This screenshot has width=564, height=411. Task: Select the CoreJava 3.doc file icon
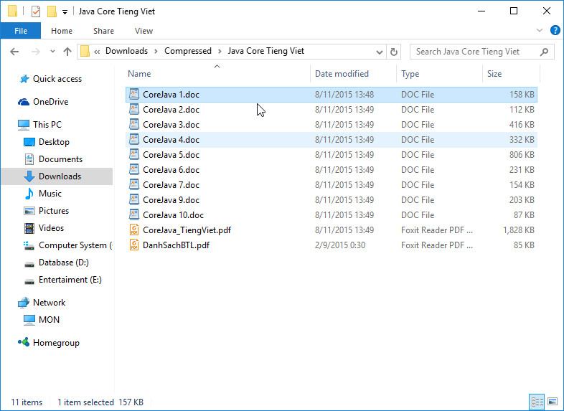(134, 124)
